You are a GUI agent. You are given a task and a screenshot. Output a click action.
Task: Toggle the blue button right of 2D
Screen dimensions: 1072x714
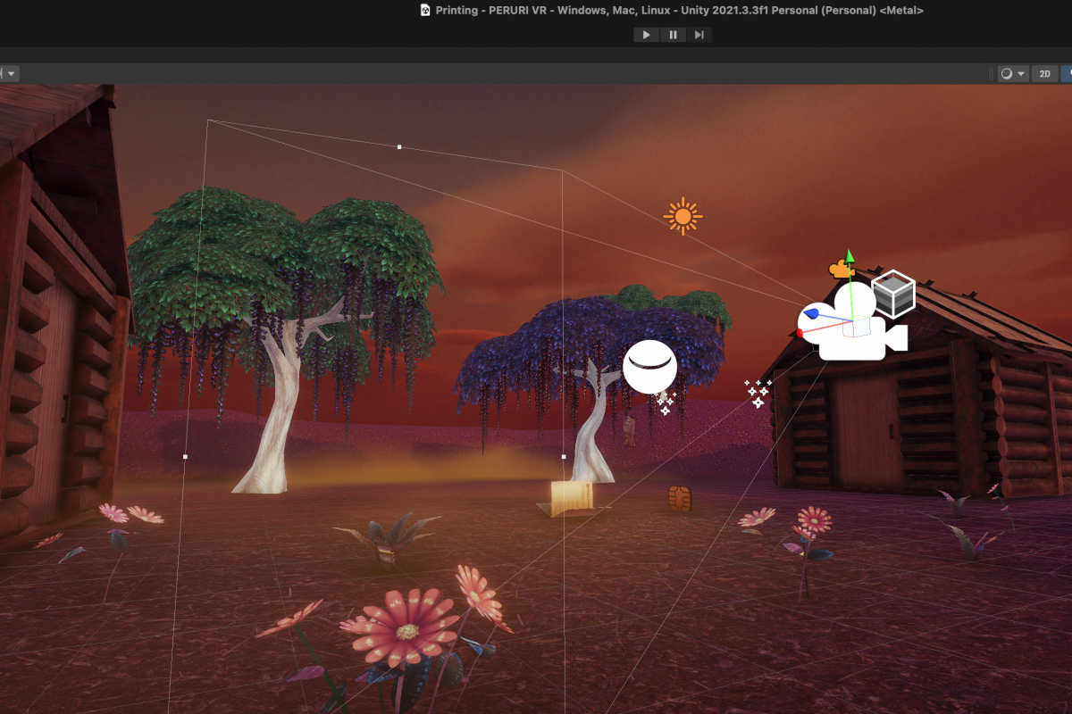point(1067,74)
